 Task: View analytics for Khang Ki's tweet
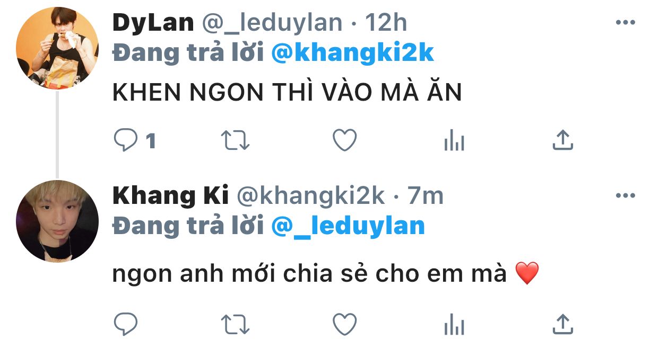(454, 324)
